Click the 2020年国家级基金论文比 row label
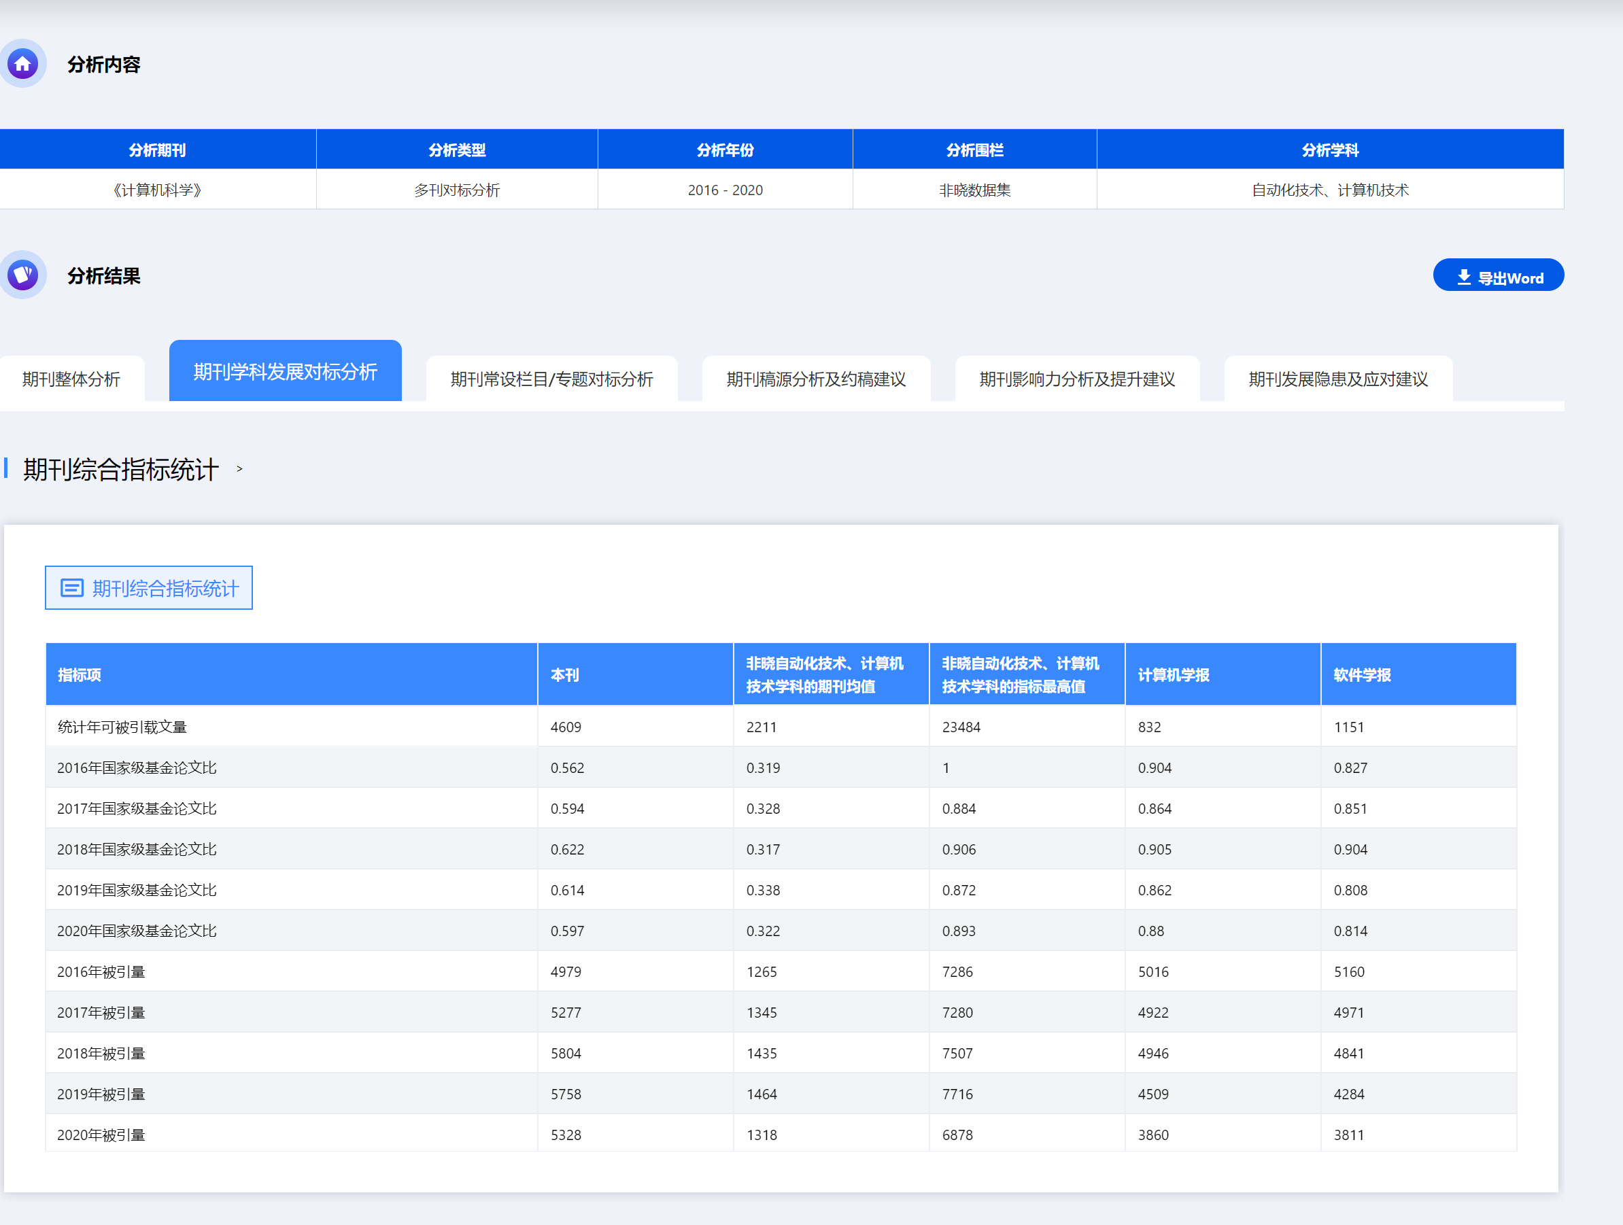Screen dimensions: 1623x1225 pyautogui.click(x=137, y=931)
